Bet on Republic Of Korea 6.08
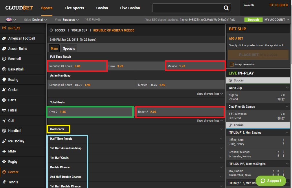 [77, 66]
